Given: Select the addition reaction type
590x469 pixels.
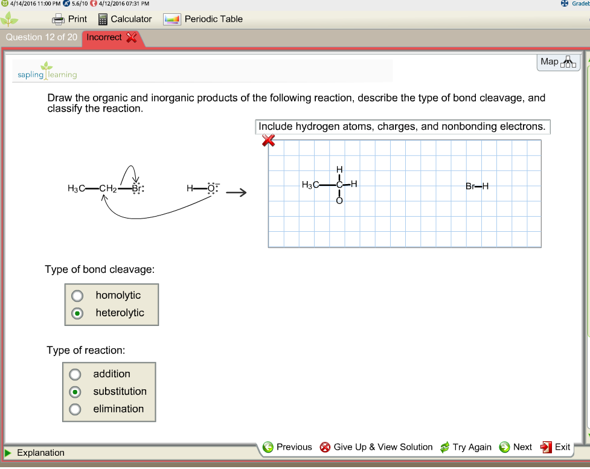Looking at the screenshot, I should [x=74, y=374].
